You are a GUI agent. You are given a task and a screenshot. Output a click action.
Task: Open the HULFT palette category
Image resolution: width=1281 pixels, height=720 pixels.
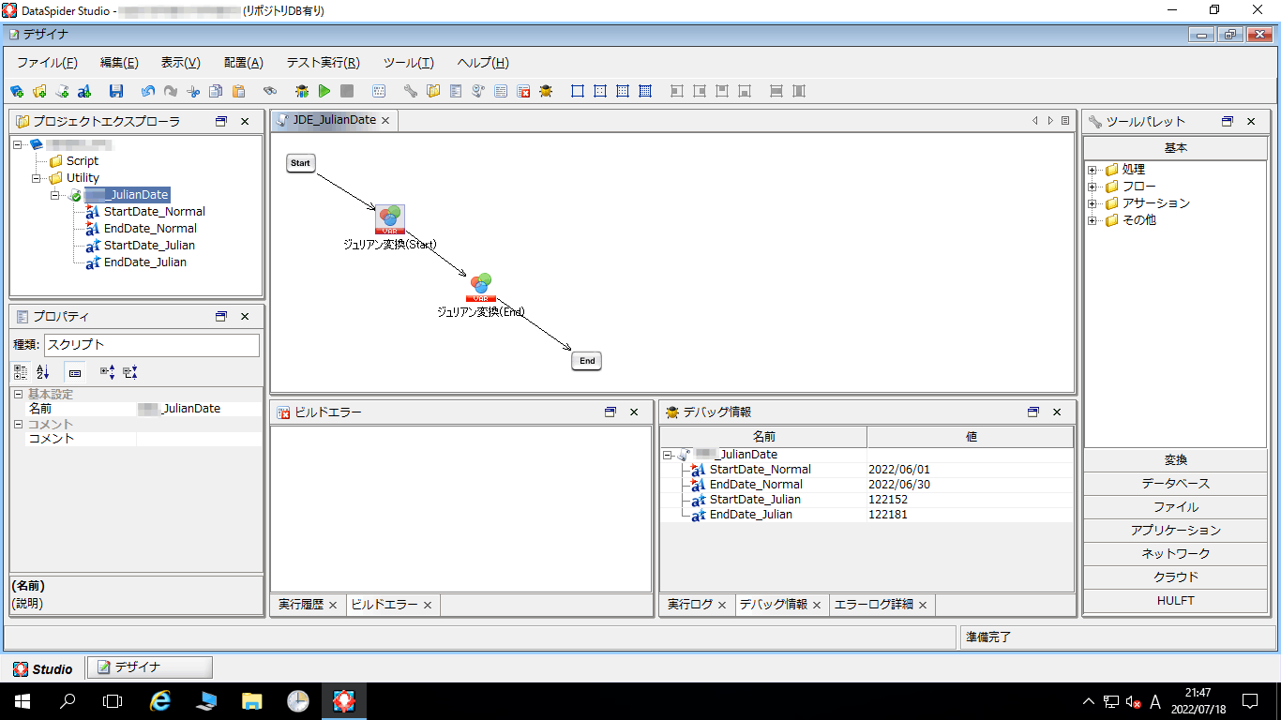tap(1175, 601)
